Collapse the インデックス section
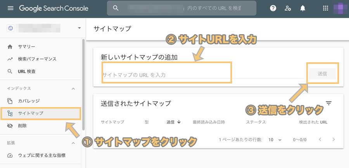 pyautogui.click(x=73, y=89)
